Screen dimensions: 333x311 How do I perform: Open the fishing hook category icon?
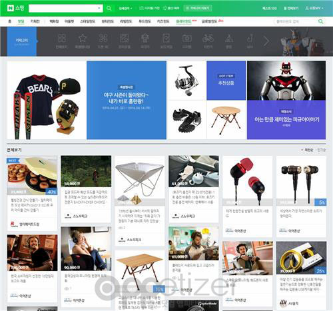coord(250,38)
